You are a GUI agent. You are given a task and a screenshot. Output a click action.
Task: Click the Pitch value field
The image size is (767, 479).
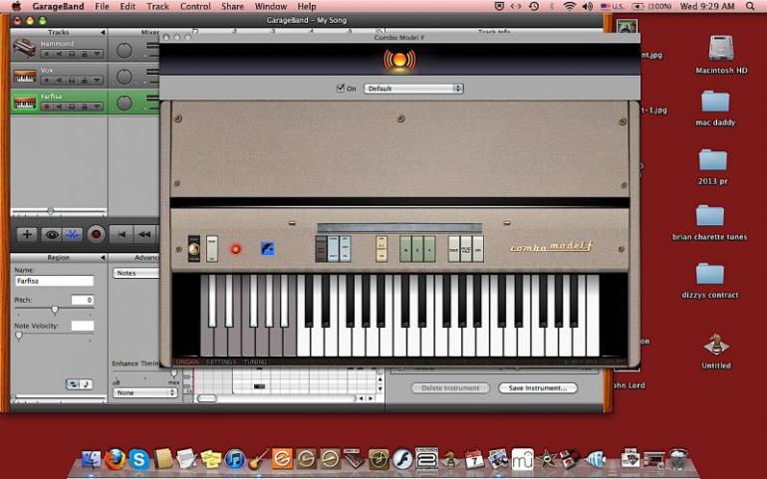click(x=82, y=300)
